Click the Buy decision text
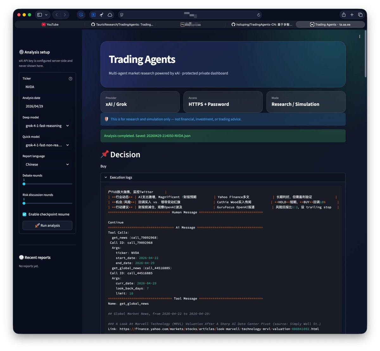The height and width of the screenshot is (351, 380). click(104, 166)
